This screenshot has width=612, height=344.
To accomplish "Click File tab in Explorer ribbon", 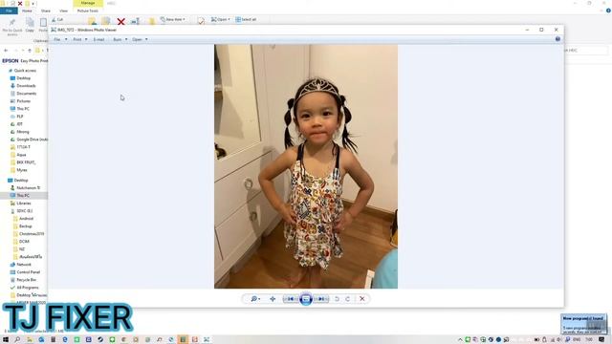I will [x=9, y=11].
